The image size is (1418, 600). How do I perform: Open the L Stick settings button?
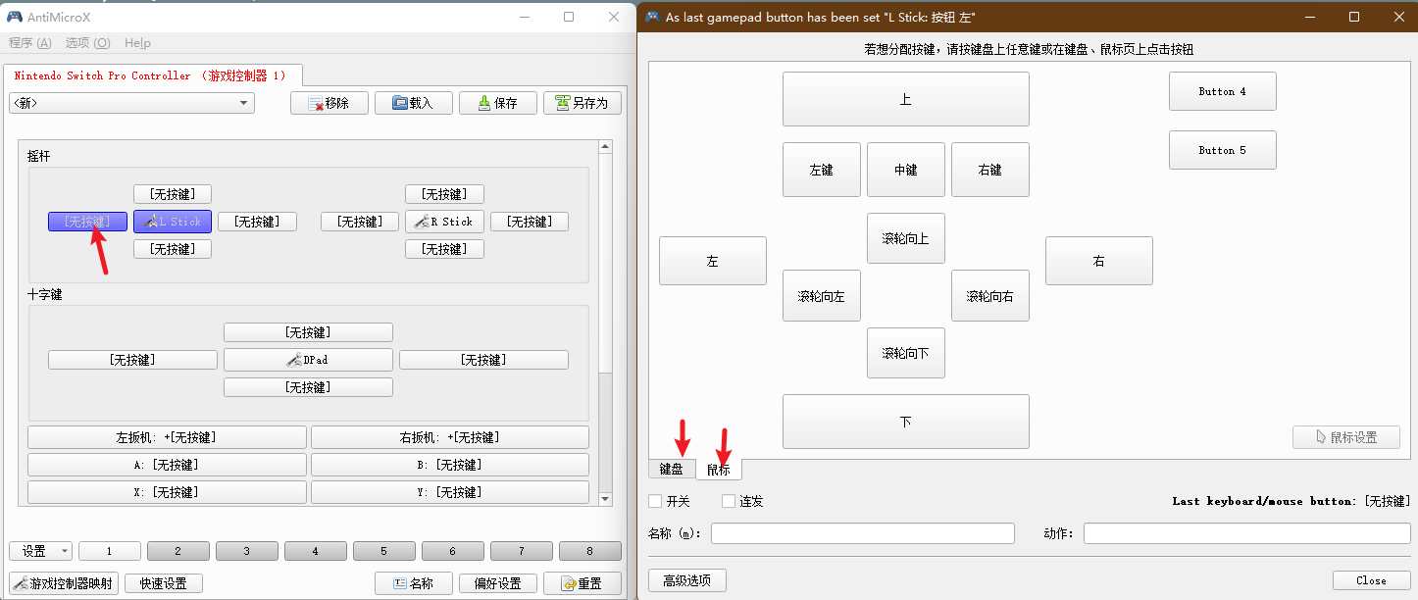pos(173,222)
